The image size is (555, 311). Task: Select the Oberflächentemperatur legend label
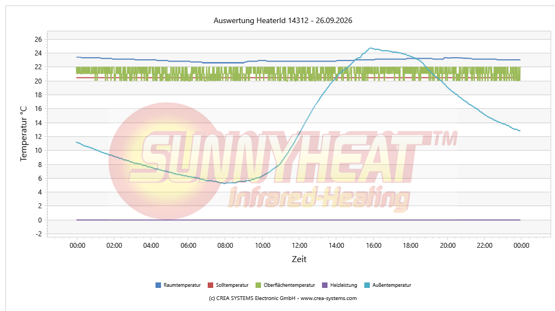coord(289,285)
